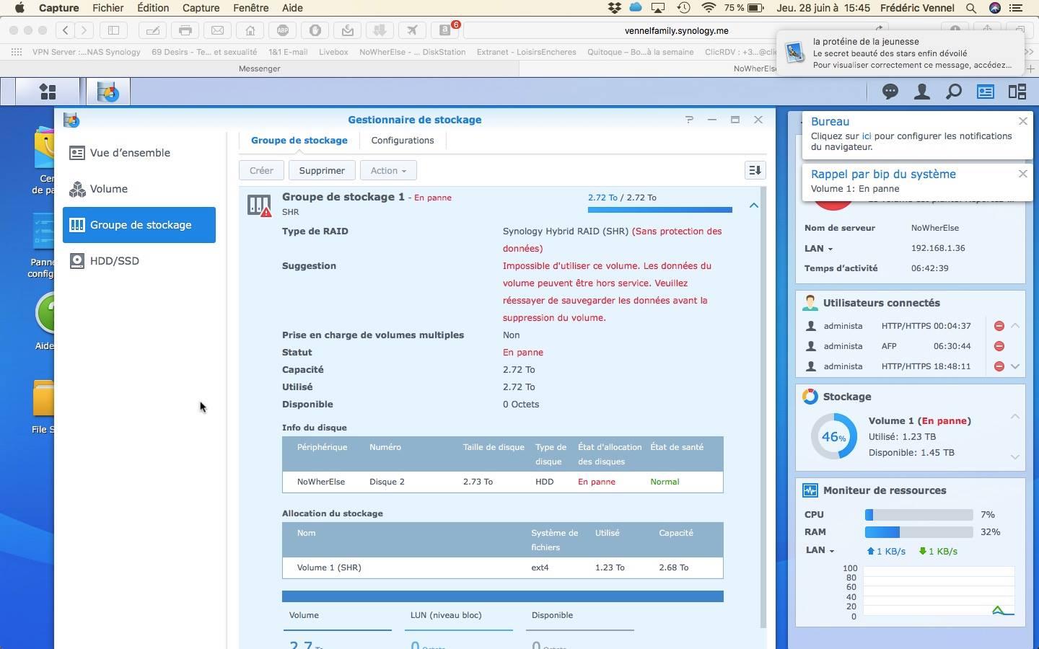The height and width of the screenshot is (649, 1039).
Task: Open the storage manager help question mark
Action: point(689,120)
